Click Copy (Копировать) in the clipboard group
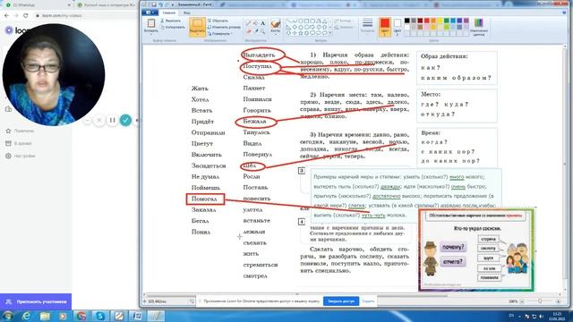Image resolution: width=573 pixels, height=322 pixels. 173,27
